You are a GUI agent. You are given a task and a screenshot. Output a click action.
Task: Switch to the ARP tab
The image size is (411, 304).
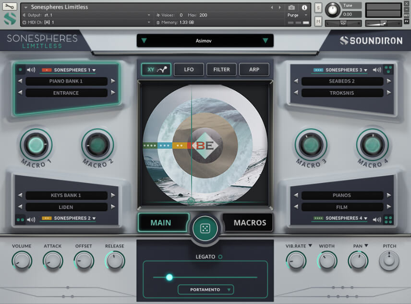tap(254, 70)
